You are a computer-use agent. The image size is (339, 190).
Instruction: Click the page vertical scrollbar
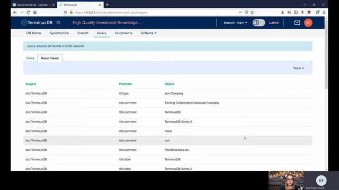[326, 54]
